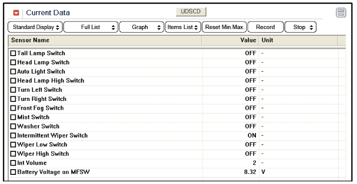Click the Reset Min.Max. button
The height and width of the screenshot is (184, 357).
(224, 27)
